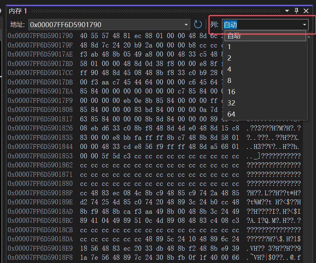Click address row 0x00007FF6D590189E
Viewport: 316px width, 263px height.
click(x=40, y=202)
